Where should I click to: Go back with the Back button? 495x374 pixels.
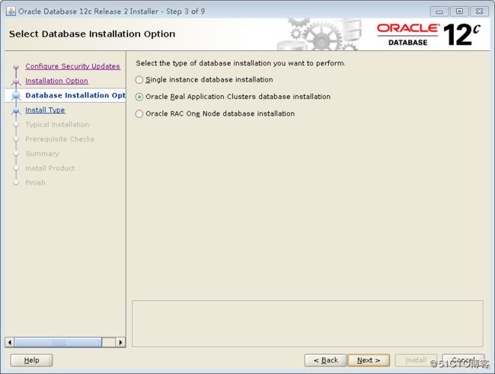[325, 360]
